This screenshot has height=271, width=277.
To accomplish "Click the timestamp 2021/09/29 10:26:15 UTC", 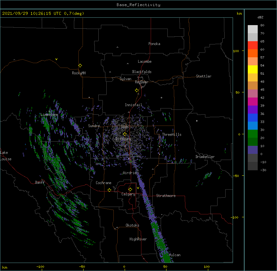I will (31, 14).
